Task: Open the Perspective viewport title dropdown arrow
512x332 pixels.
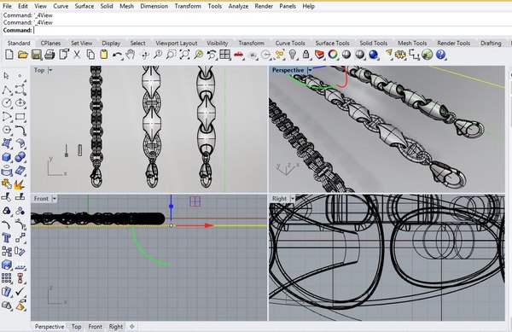Action: pyautogui.click(x=310, y=70)
